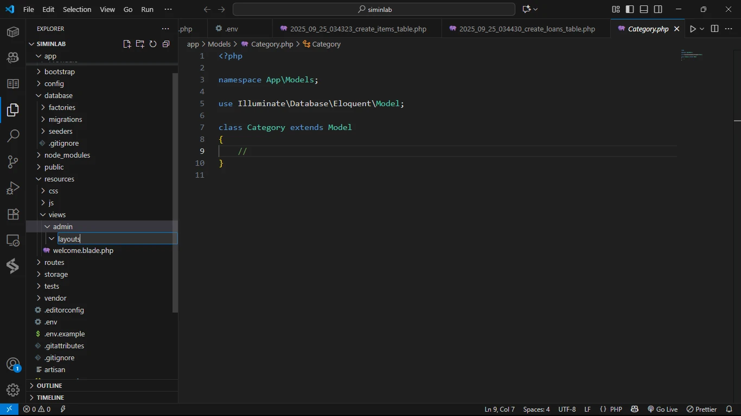
Task: Open the Selection menu
Action: pyautogui.click(x=77, y=9)
